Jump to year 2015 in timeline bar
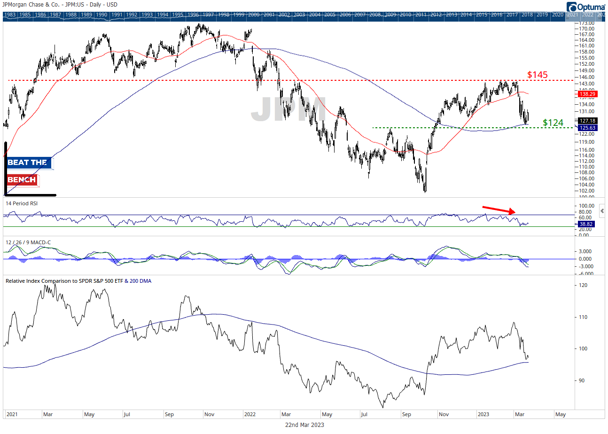This screenshot has width=608, height=434. coord(481,15)
